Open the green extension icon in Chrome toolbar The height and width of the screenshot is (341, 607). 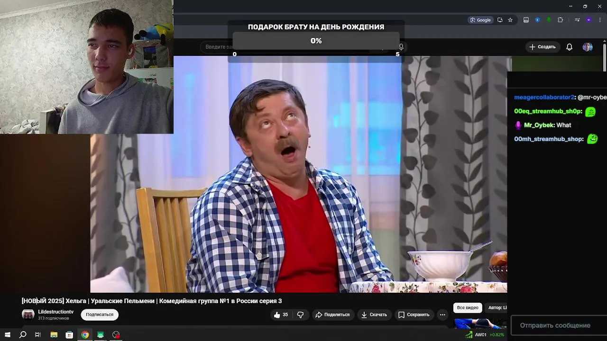[549, 20]
